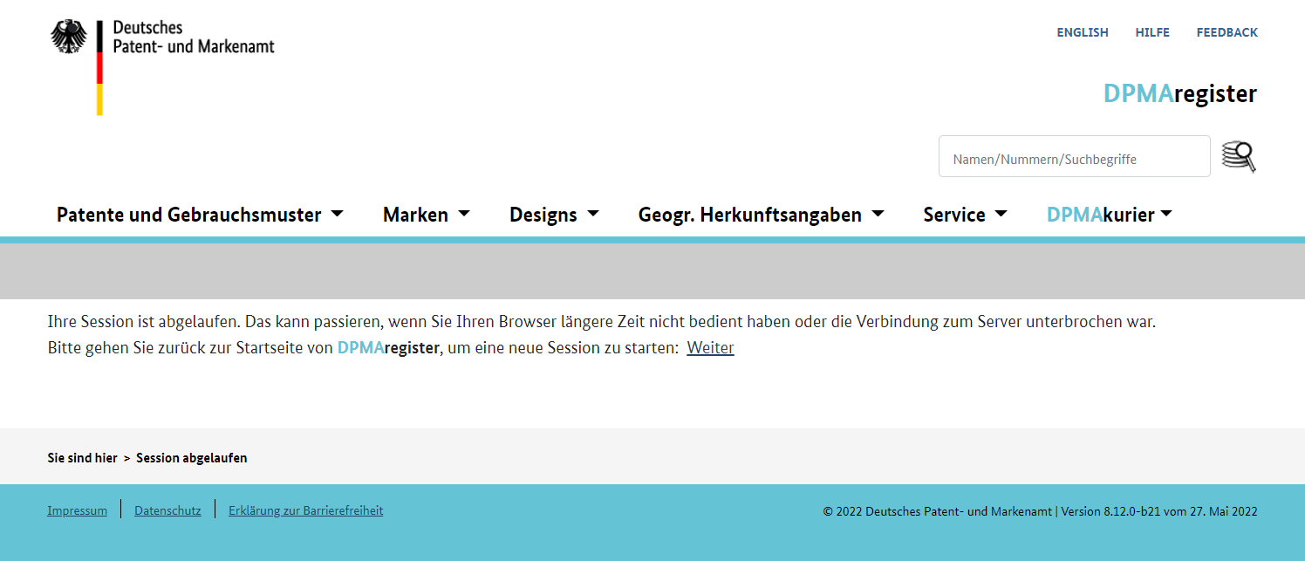Open Erklärung zur Barrierefreiheit link
The height and width of the screenshot is (561, 1305).
[305, 510]
